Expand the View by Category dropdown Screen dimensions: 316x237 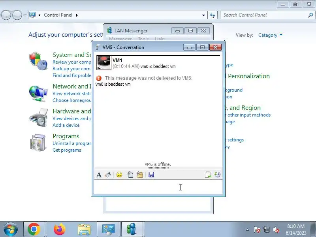[270, 35]
